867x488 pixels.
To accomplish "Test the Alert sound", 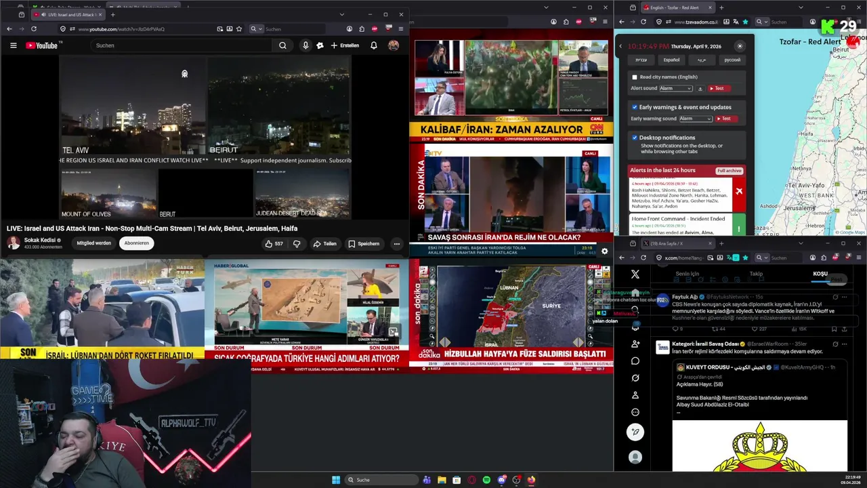I will [719, 89].
